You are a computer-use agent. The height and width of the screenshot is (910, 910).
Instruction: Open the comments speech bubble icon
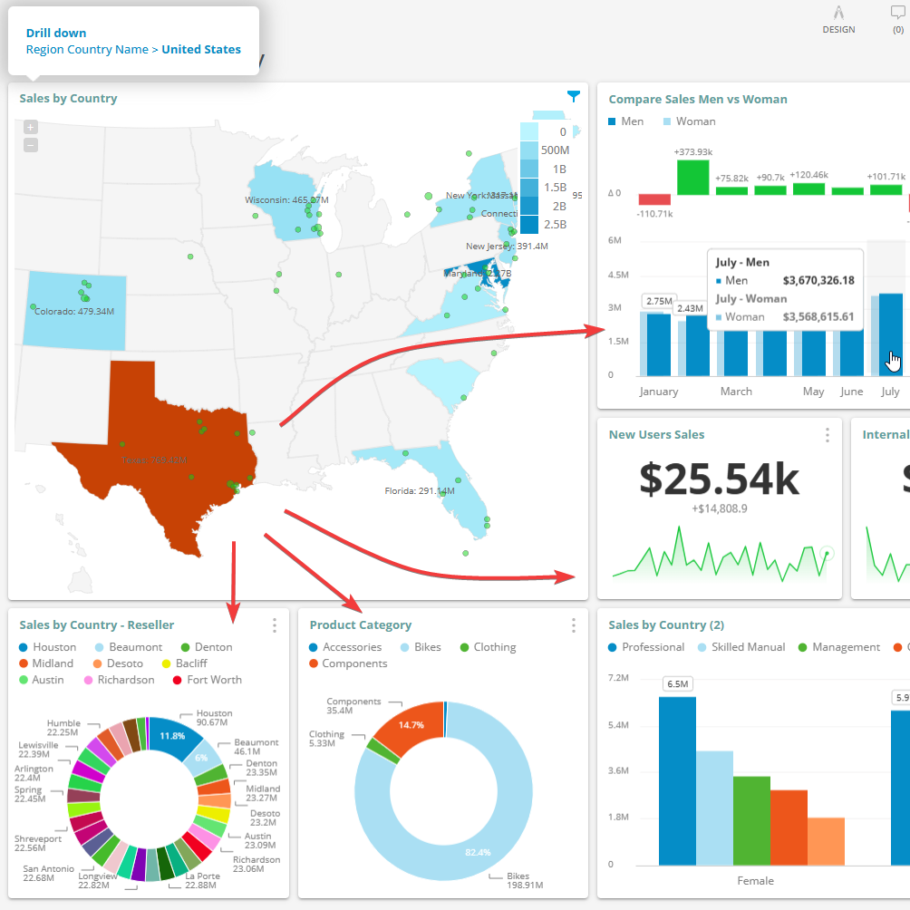(x=897, y=13)
